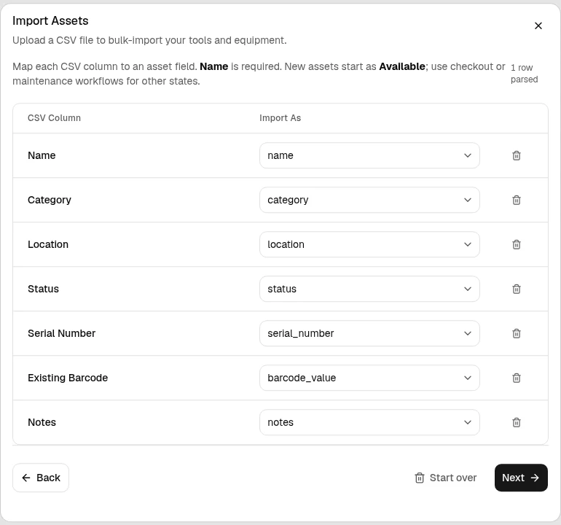Open the 'category' field dropdown

point(369,200)
